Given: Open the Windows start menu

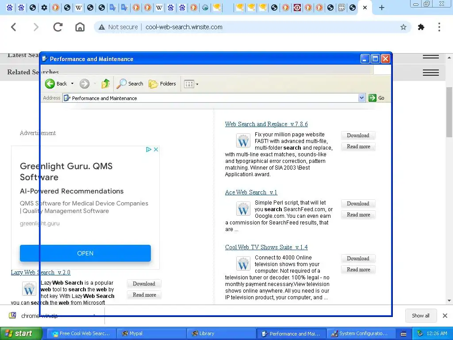Looking at the screenshot, I should pyautogui.click(x=21, y=334).
